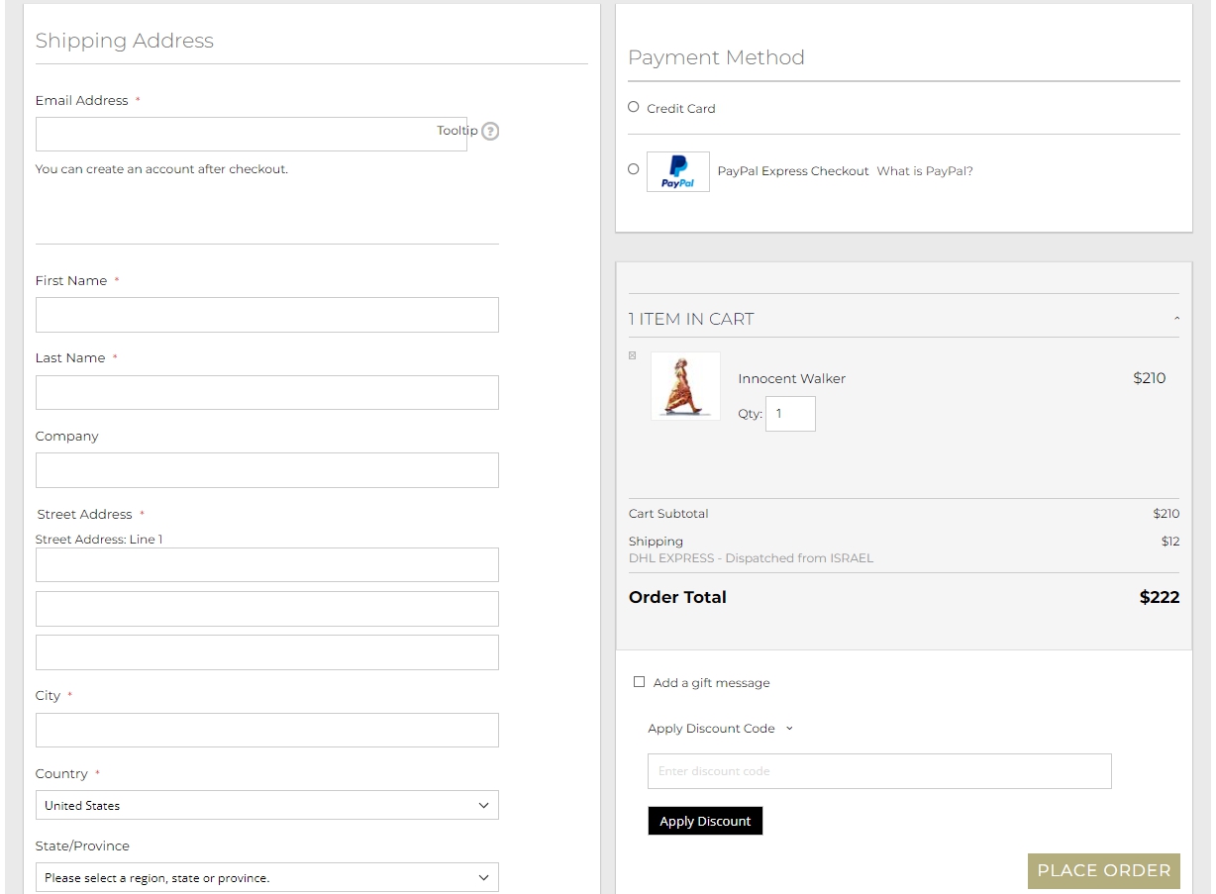Open the Country dropdown showing United States
Image resolution: width=1216 pixels, height=894 pixels.
click(x=267, y=805)
